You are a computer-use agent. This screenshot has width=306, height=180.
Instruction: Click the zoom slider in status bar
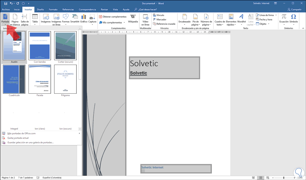coord(284,178)
